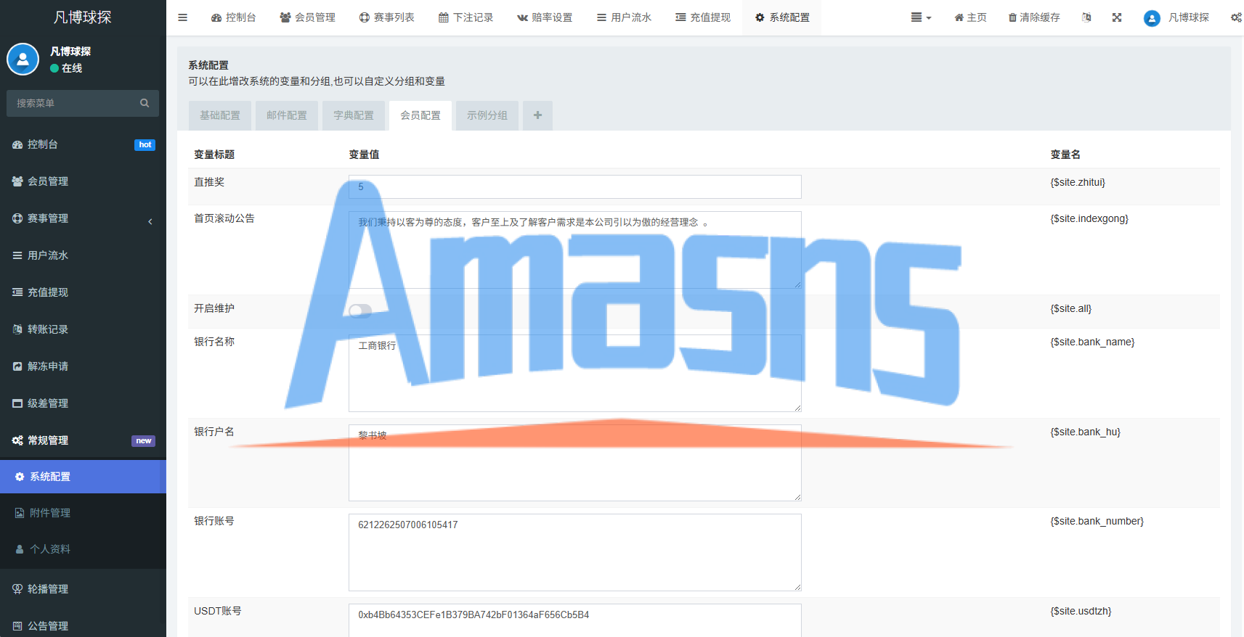Open 用户流水 in the sidebar
The height and width of the screenshot is (637, 1244).
[83, 255]
